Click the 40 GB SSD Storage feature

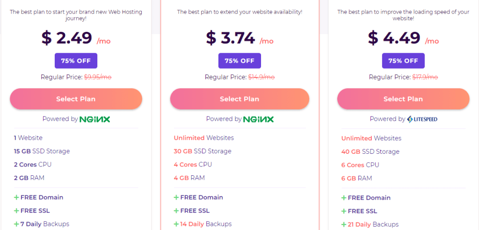pos(370,151)
